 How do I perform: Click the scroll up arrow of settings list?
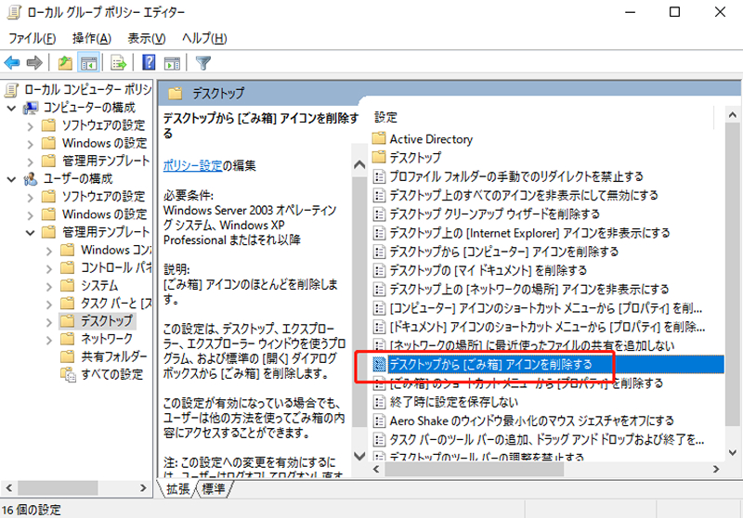(733, 115)
